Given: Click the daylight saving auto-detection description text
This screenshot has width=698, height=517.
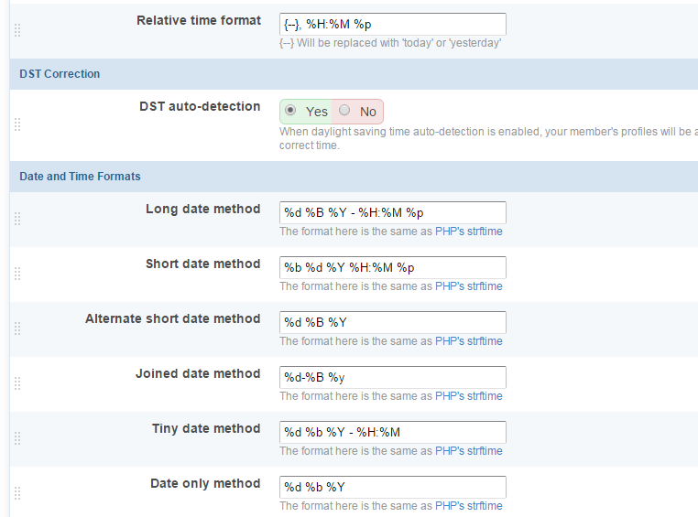Looking at the screenshot, I should point(488,138).
